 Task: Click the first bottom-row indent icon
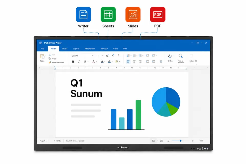point(148,62)
